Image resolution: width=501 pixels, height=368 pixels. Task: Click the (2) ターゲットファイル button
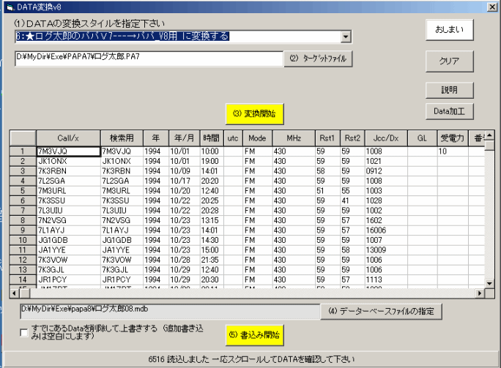click(318, 59)
